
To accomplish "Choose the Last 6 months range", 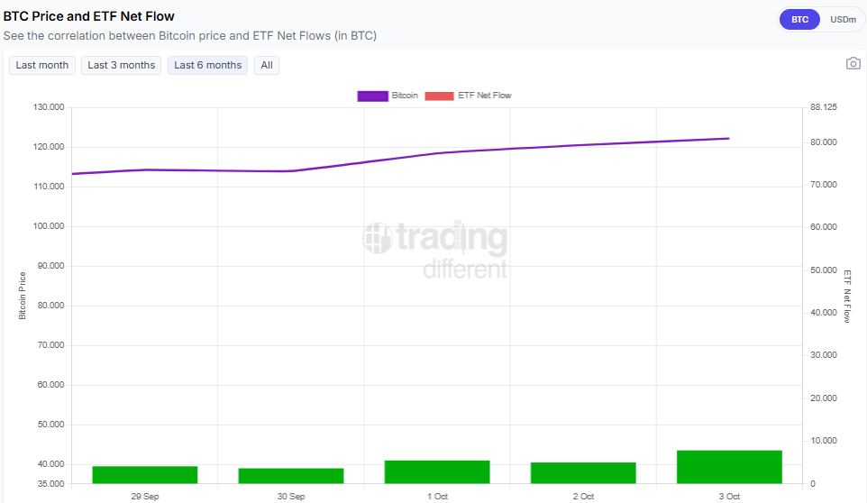I will pos(207,65).
